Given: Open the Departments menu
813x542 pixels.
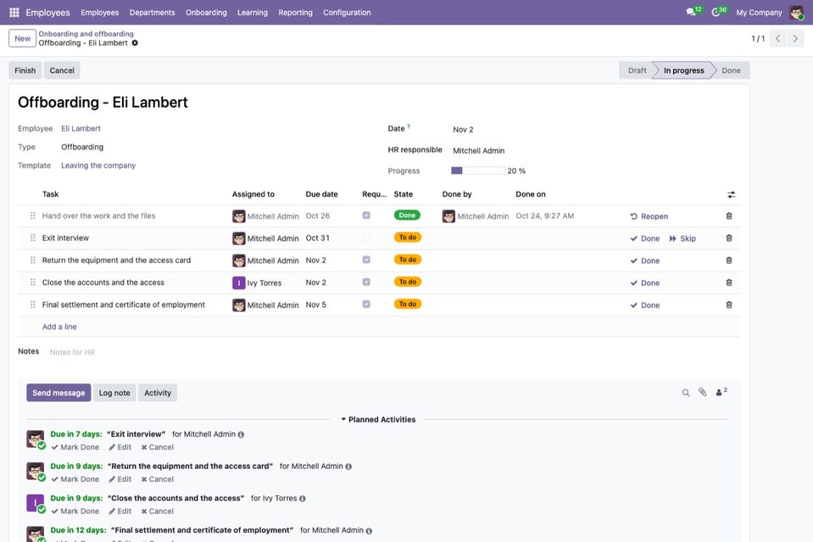Looking at the screenshot, I should [x=153, y=13].
